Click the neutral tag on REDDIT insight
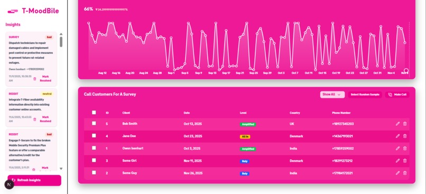This screenshot has width=426, height=194. click(47, 94)
